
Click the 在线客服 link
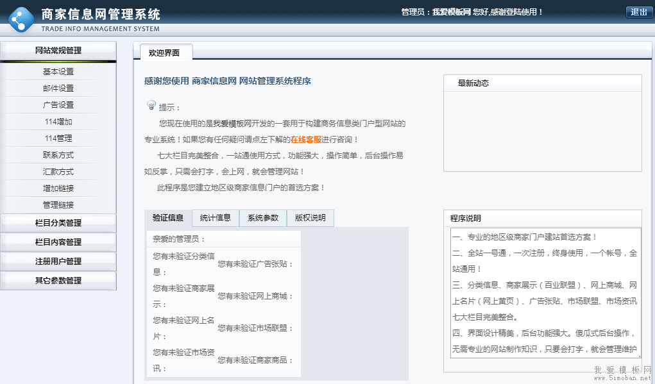[305, 140]
